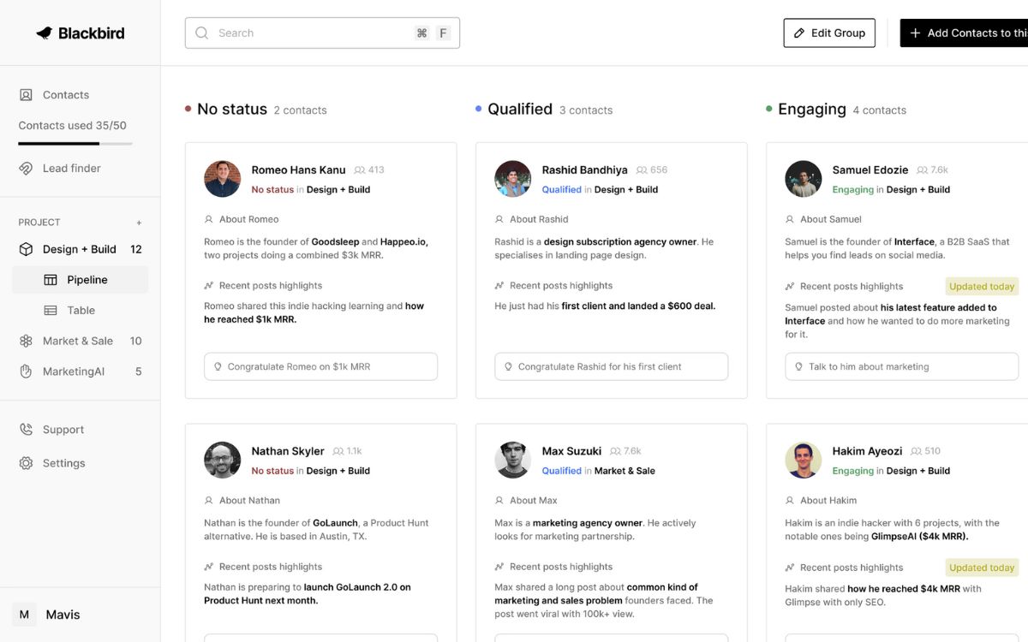Click the Market & Sale project icon
Viewport: 1028px width, 642px height.
click(26, 341)
